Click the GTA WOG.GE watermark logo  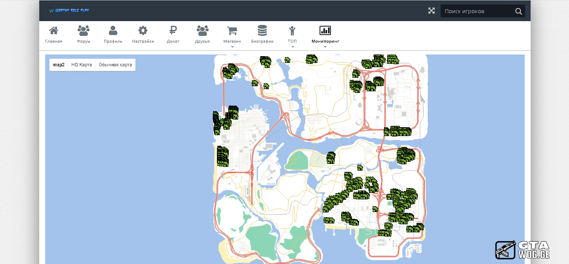pos(523,250)
